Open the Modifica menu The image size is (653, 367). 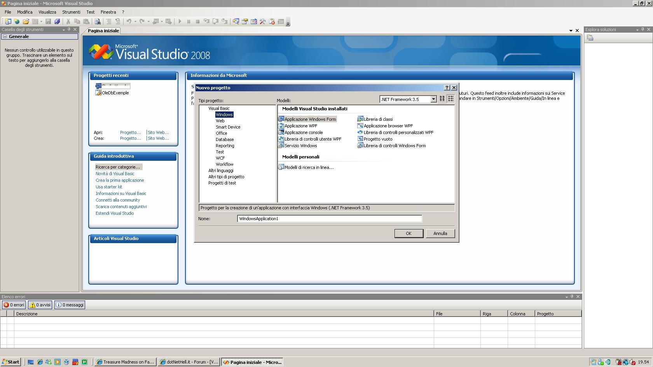[x=24, y=12]
